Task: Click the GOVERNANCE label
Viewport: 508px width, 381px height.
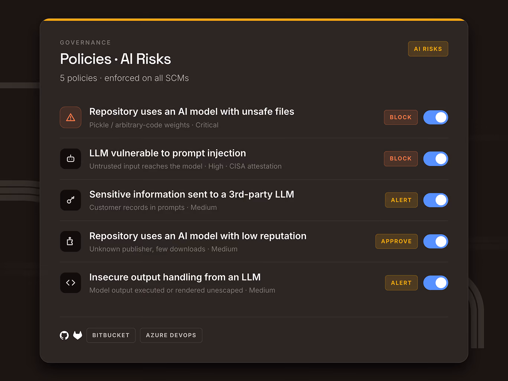Action: tap(85, 43)
